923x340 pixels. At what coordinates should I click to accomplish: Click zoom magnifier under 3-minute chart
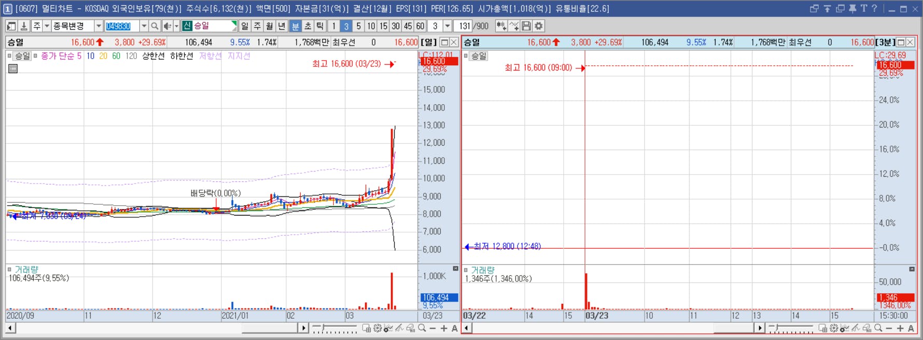pos(878,328)
